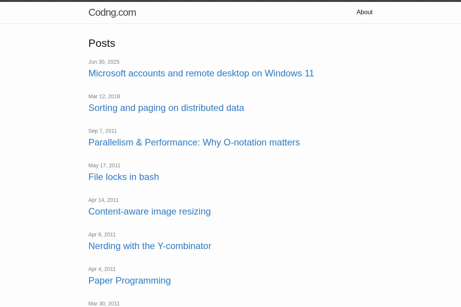
Task: Click the Apr 8, 2011 date label
Action: pyautogui.click(x=102, y=234)
